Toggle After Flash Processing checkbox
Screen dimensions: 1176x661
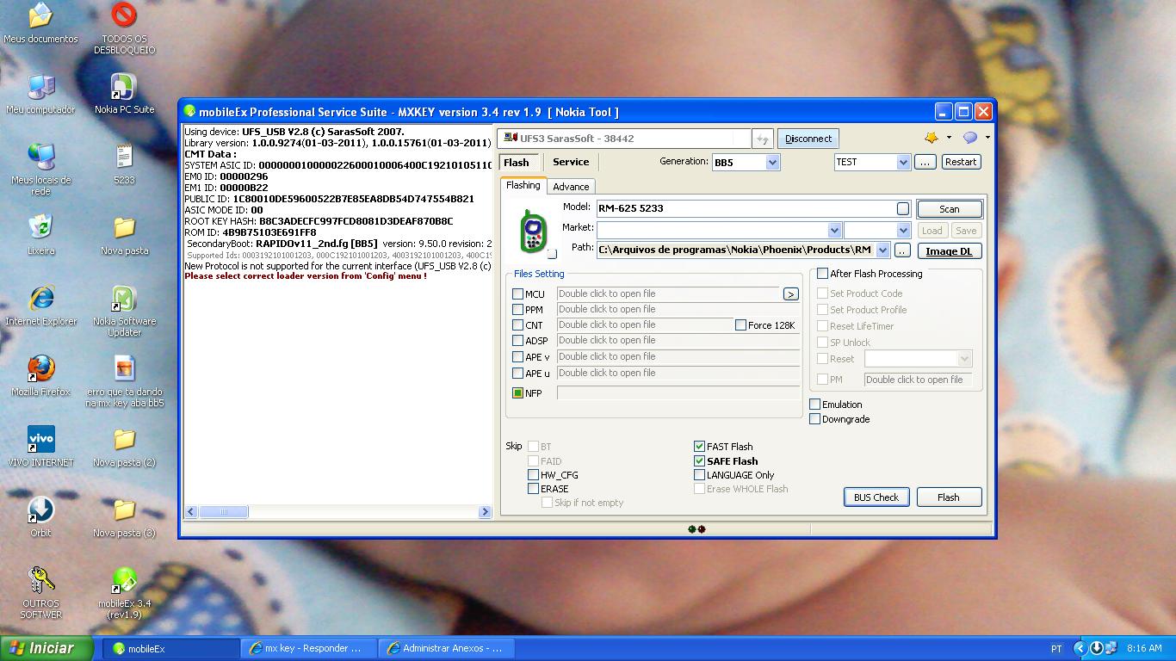(x=822, y=274)
